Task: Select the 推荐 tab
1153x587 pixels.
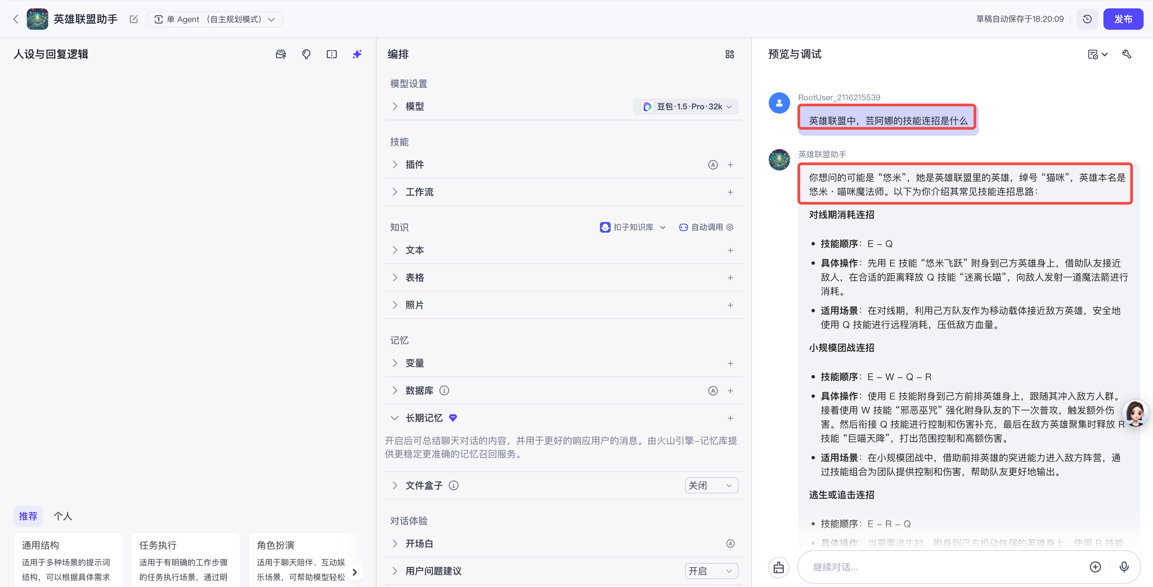Action: [28, 516]
